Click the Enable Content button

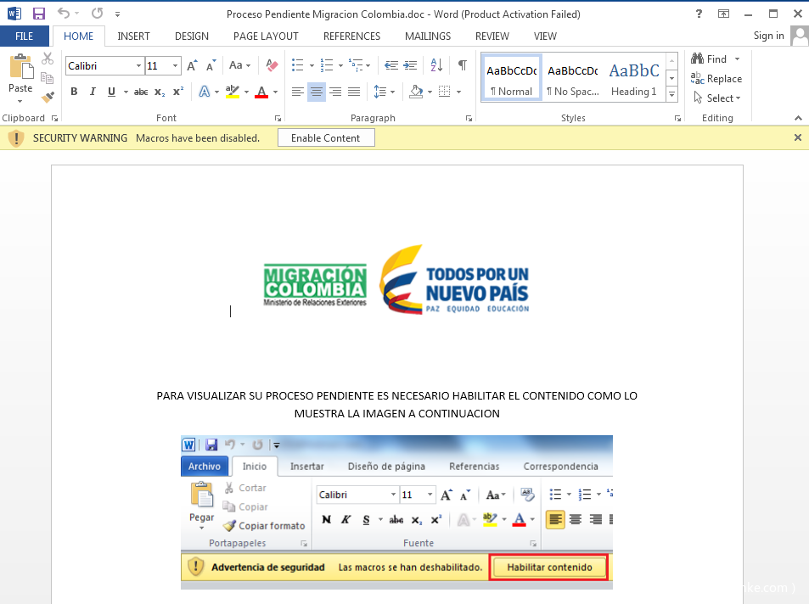point(326,138)
